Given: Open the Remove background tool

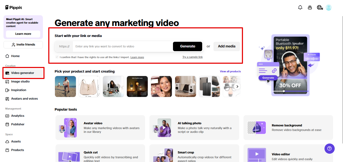Looking at the screenshot, I should click(288, 127).
